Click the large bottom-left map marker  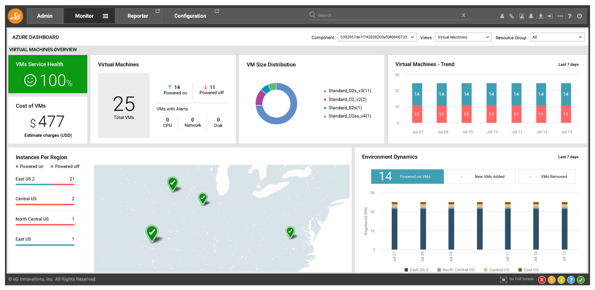tap(152, 233)
